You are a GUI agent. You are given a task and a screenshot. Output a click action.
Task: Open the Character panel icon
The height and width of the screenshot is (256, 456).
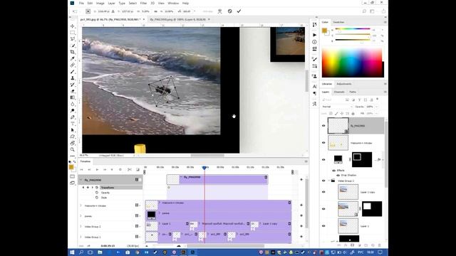click(x=314, y=87)
